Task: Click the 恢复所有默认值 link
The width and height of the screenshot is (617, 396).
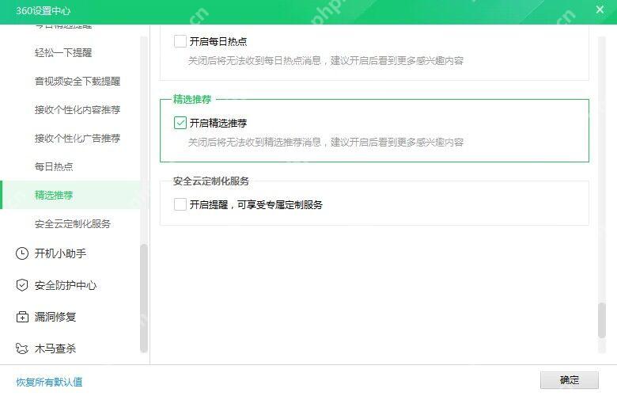Action: (x=49, y=382)
